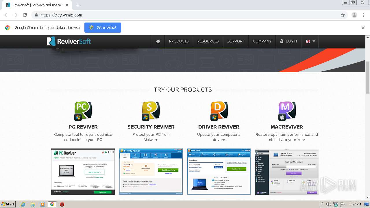Click the PC REVIVER heading
Screen dimensions: 370x208
click(83, 127)
